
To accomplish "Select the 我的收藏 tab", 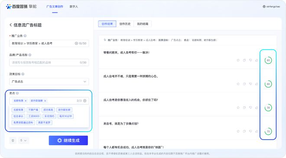I will tap(143, 24).
